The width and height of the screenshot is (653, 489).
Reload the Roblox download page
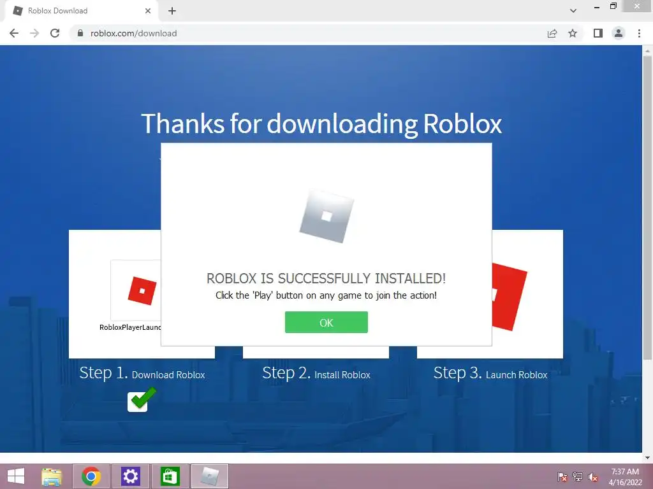pyautogui.click(x=55, y=33)
